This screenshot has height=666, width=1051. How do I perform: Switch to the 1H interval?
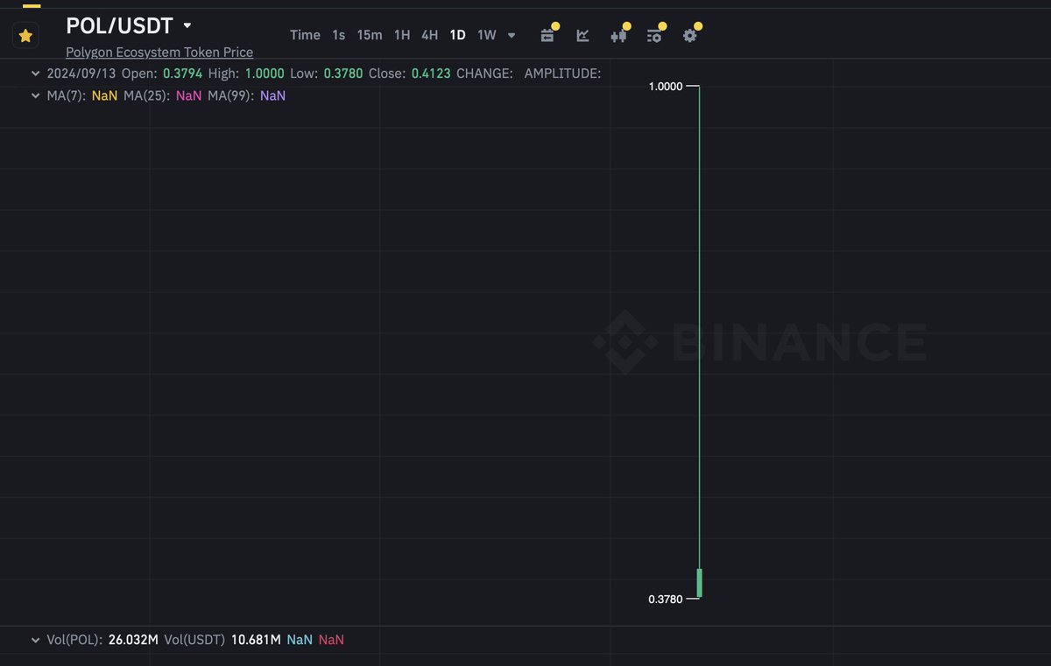[402, 35]
